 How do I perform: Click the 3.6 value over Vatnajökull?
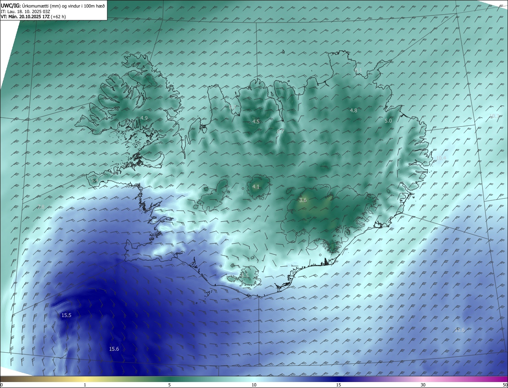303,201
